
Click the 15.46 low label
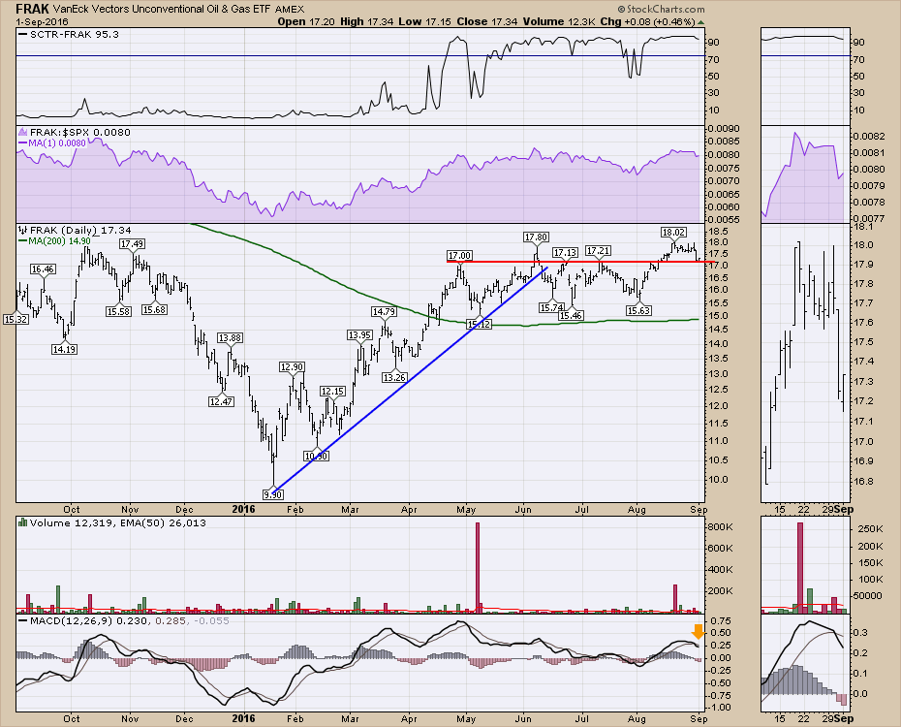coord(571,315)
